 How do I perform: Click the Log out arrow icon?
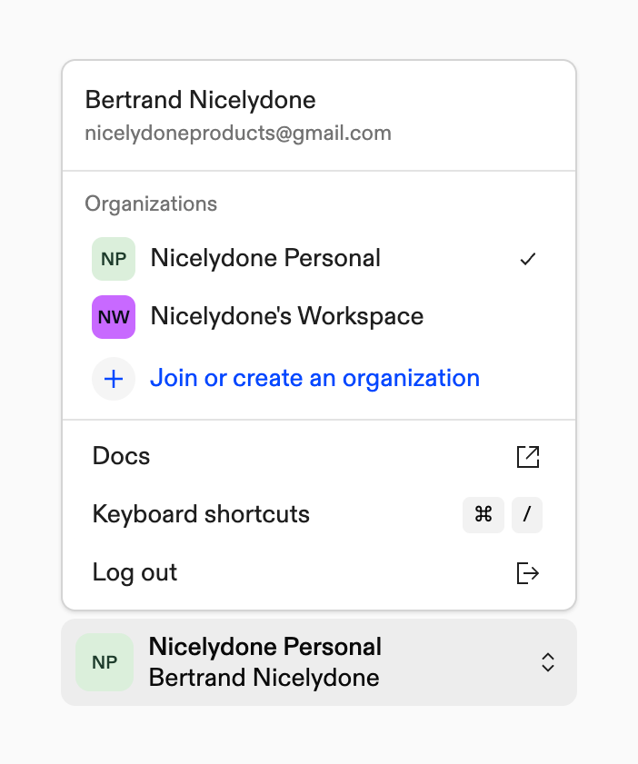point(527,572)
